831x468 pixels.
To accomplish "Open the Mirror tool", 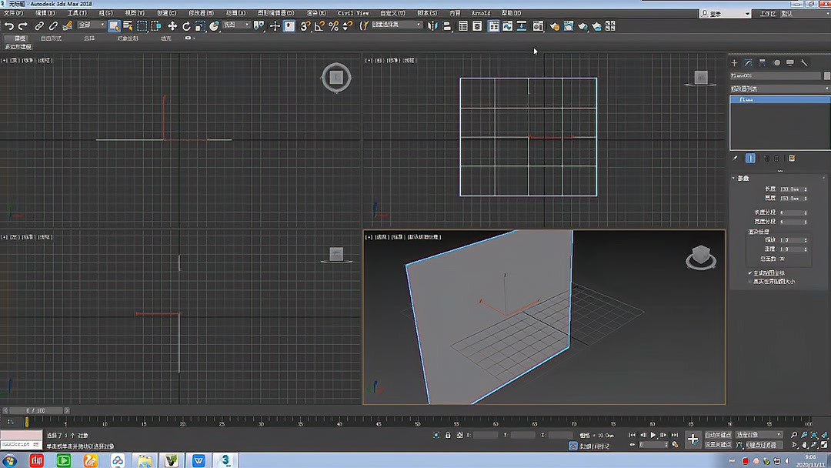I will (433, 26).
